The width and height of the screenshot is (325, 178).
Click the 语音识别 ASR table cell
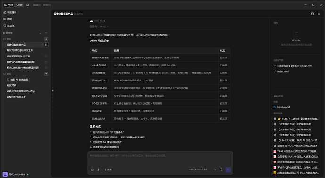pos(101,88)
